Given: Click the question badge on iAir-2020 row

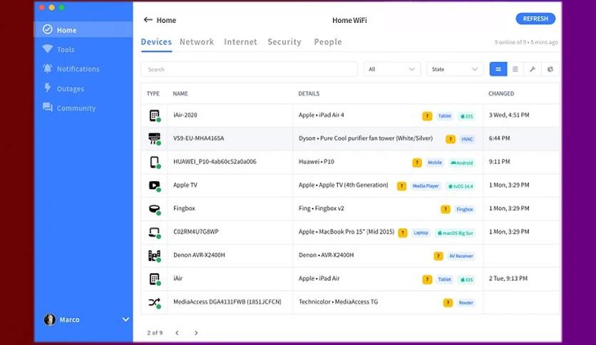Looking at the screenshot, I should click(427, 116).
